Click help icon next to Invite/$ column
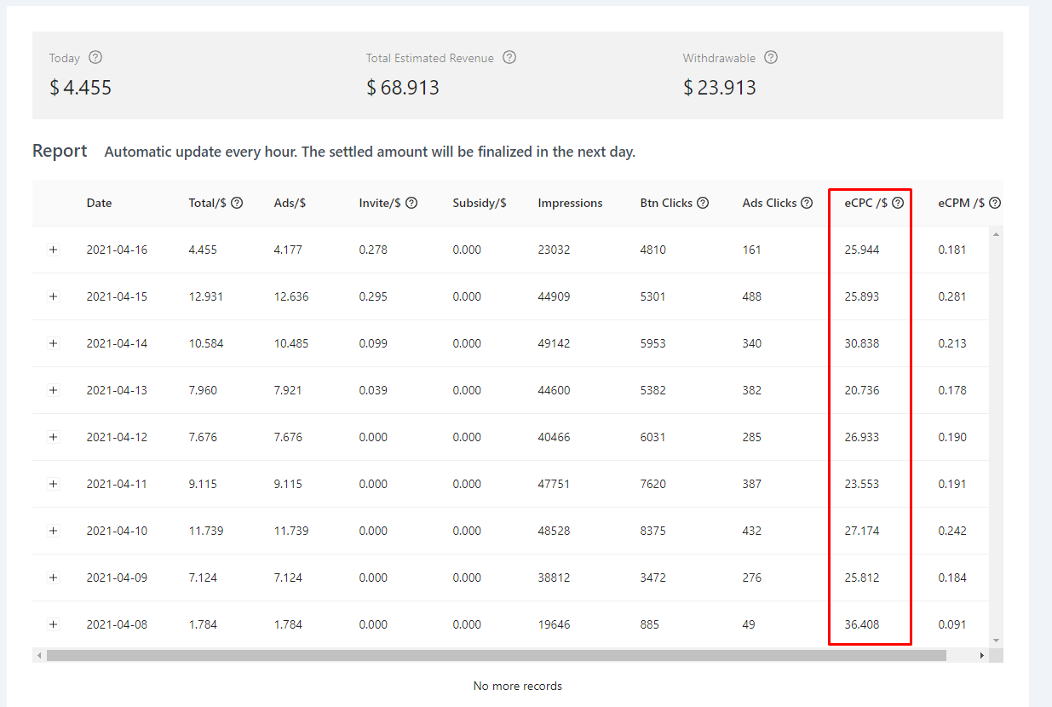Viewport: 1052px width, 707px height. tap(411, 203)
